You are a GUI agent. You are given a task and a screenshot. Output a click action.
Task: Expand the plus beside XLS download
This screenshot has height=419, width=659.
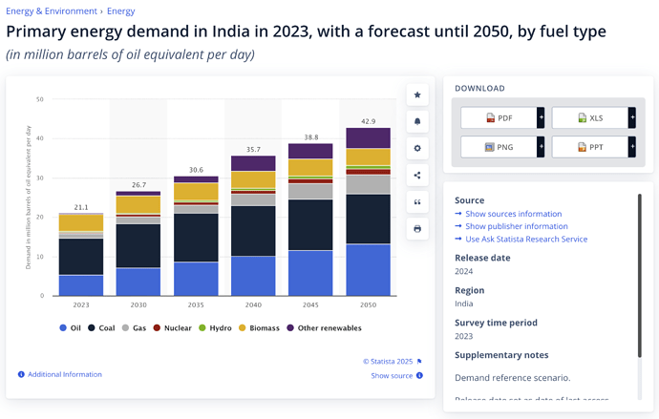pyautogui.click(x=631, y=118)
